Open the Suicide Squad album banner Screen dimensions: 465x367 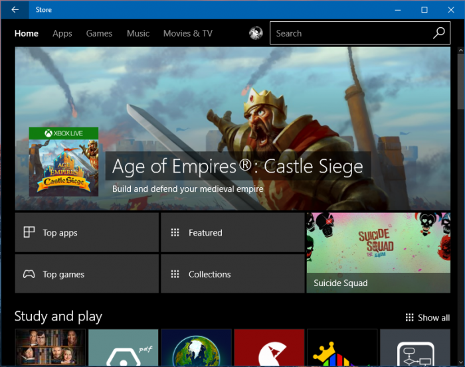coord(379,253)
